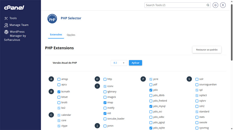Enable the jsmin extension checkbox
Image resolution: width=233 pixels, height=130 pixels.
pos(105,126)
